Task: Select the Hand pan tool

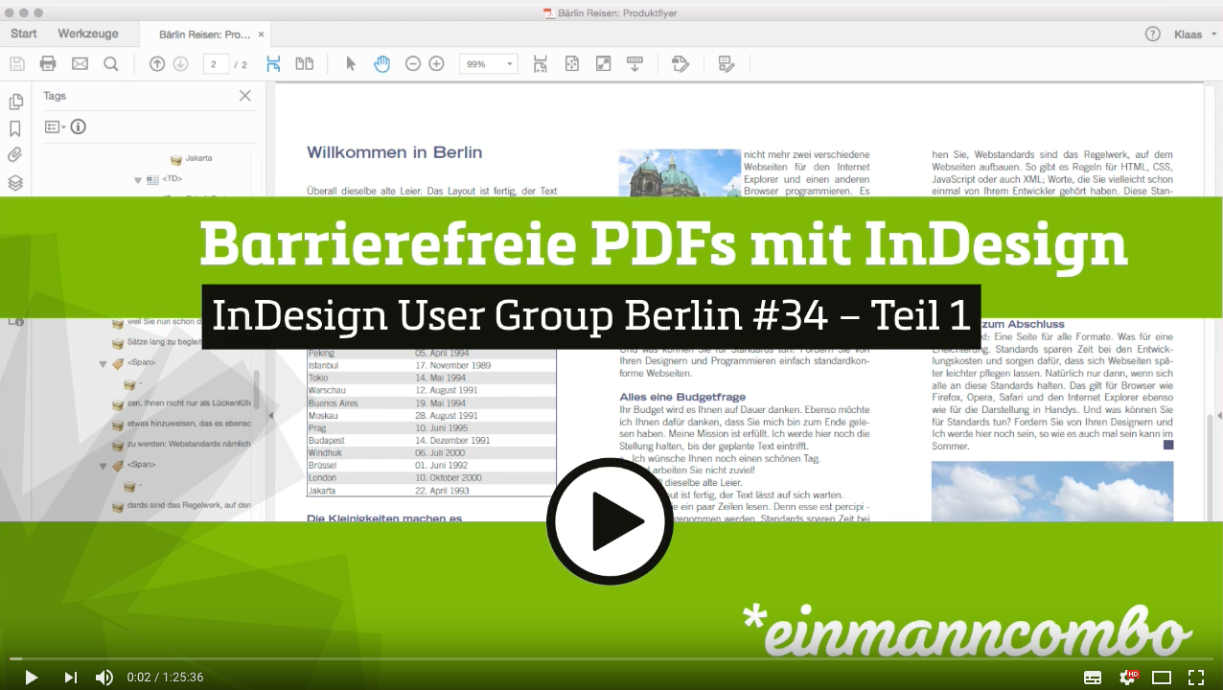Action: tap(381, 64)
